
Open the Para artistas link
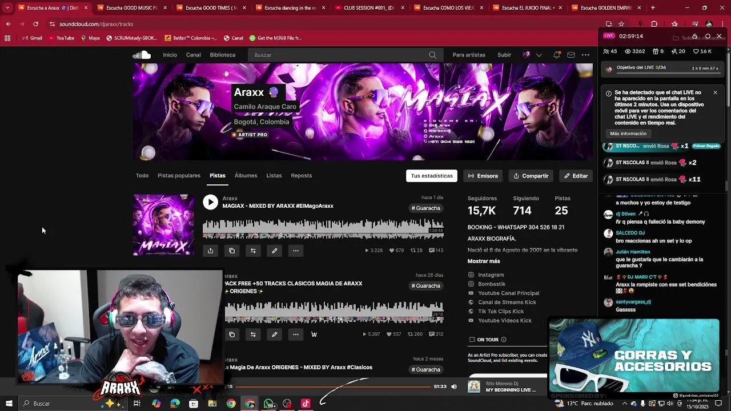[x=469, y=55]
